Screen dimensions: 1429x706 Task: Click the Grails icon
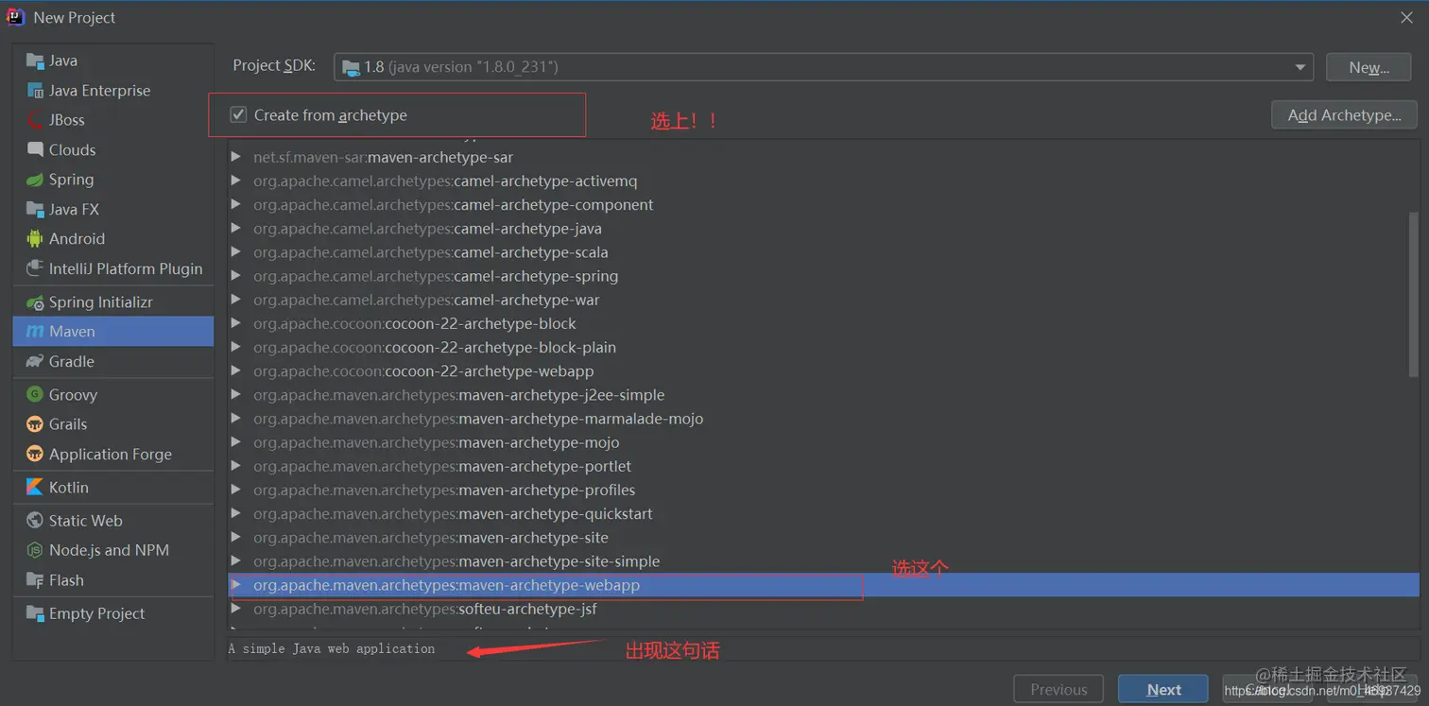point(35,424)
